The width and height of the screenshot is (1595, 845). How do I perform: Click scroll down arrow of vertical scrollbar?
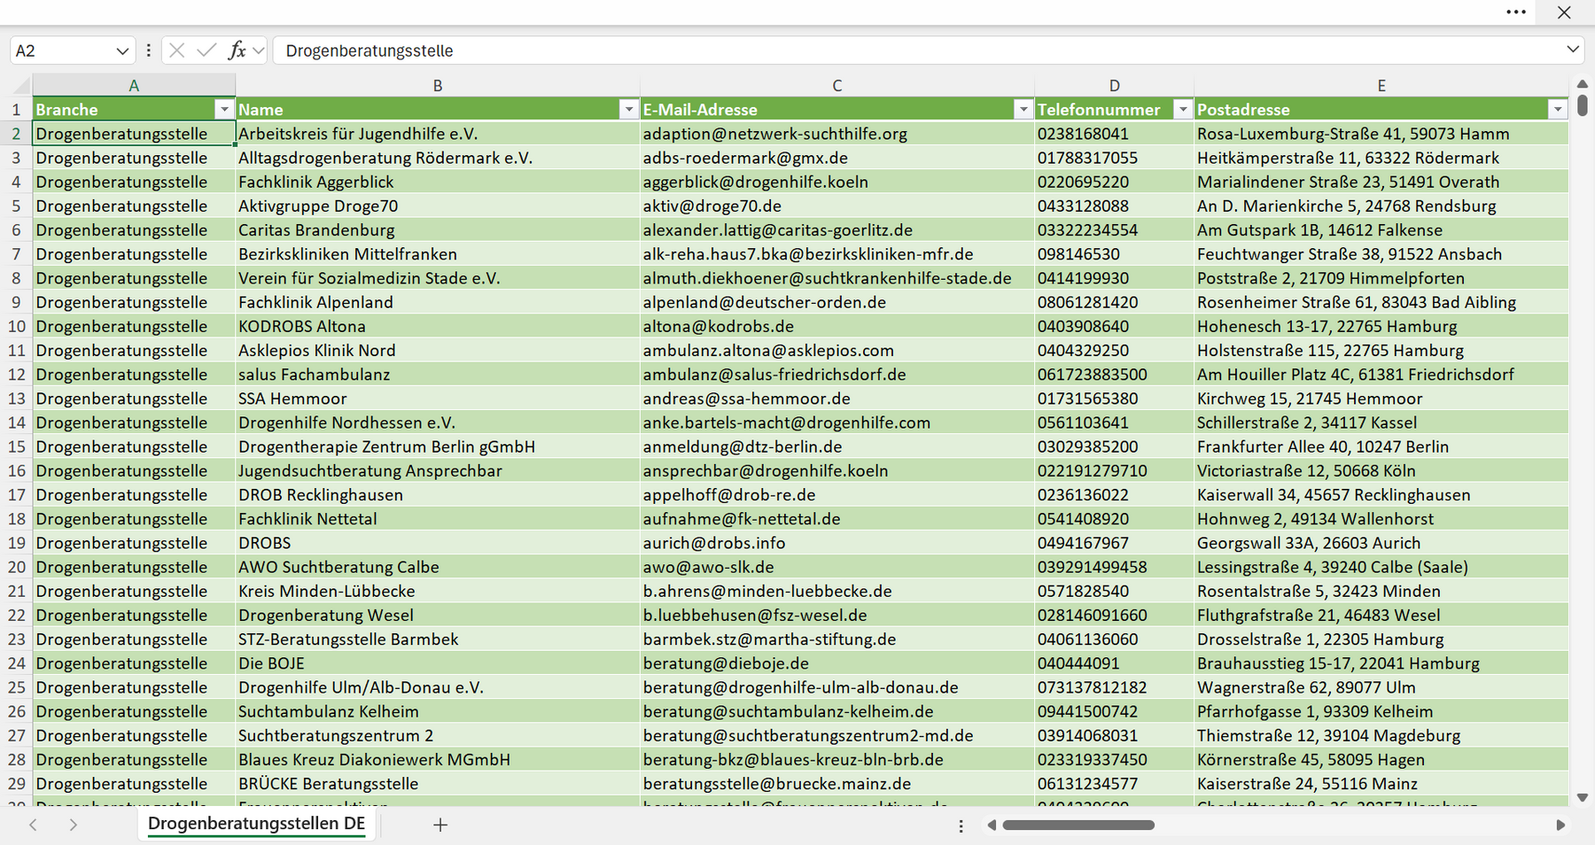(1583, 797)
